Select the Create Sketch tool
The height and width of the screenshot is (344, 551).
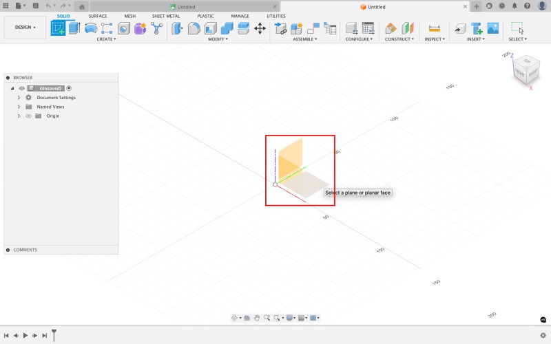tap(58, 28)
